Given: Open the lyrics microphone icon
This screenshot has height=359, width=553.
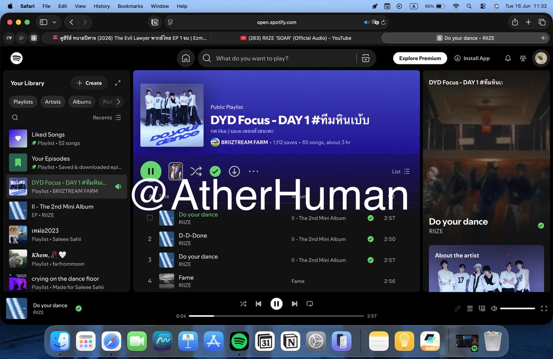Looking at the screenshot, I should click(458, 308).
